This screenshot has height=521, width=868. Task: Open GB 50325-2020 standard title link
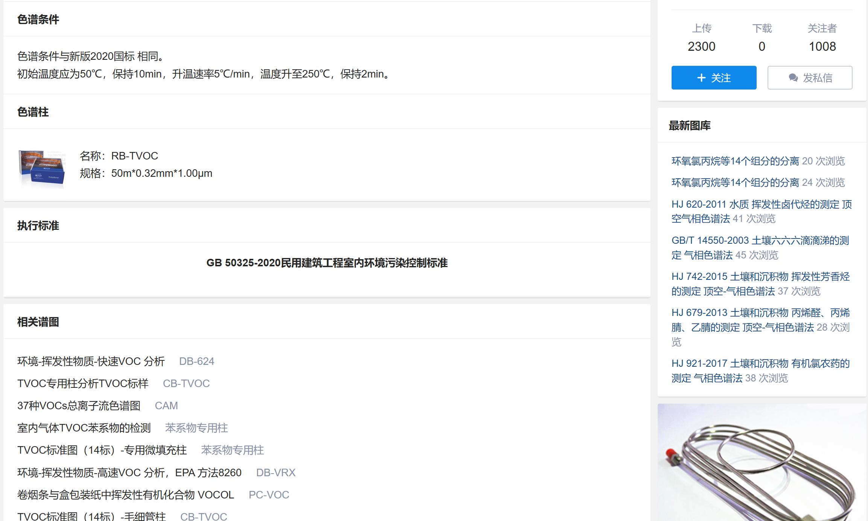point(327,263)
